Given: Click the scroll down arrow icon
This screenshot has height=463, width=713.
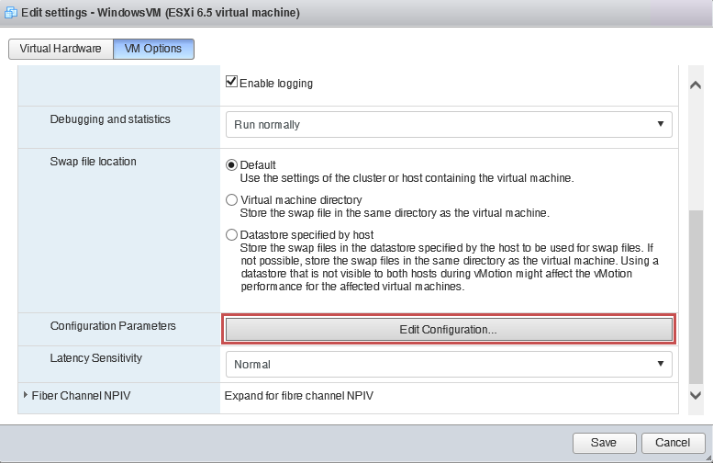Looking at the screenshot, I should point(696,395).
